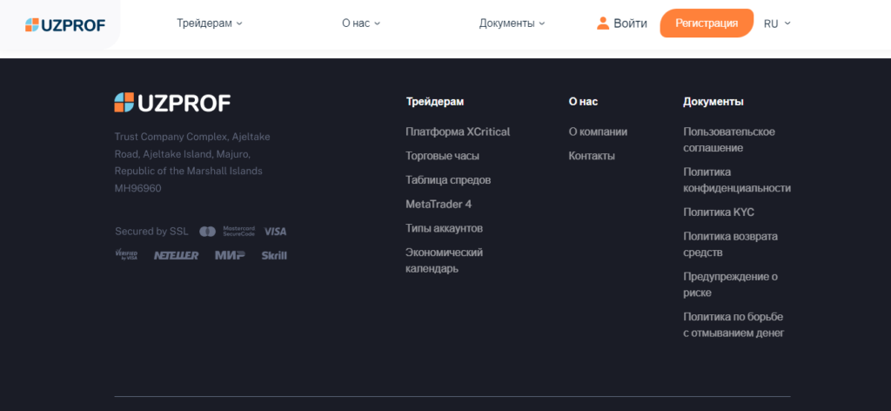The width and height of the screenshot is (891, 411).
Task: Open the О компании link
Action: (598, 131)
